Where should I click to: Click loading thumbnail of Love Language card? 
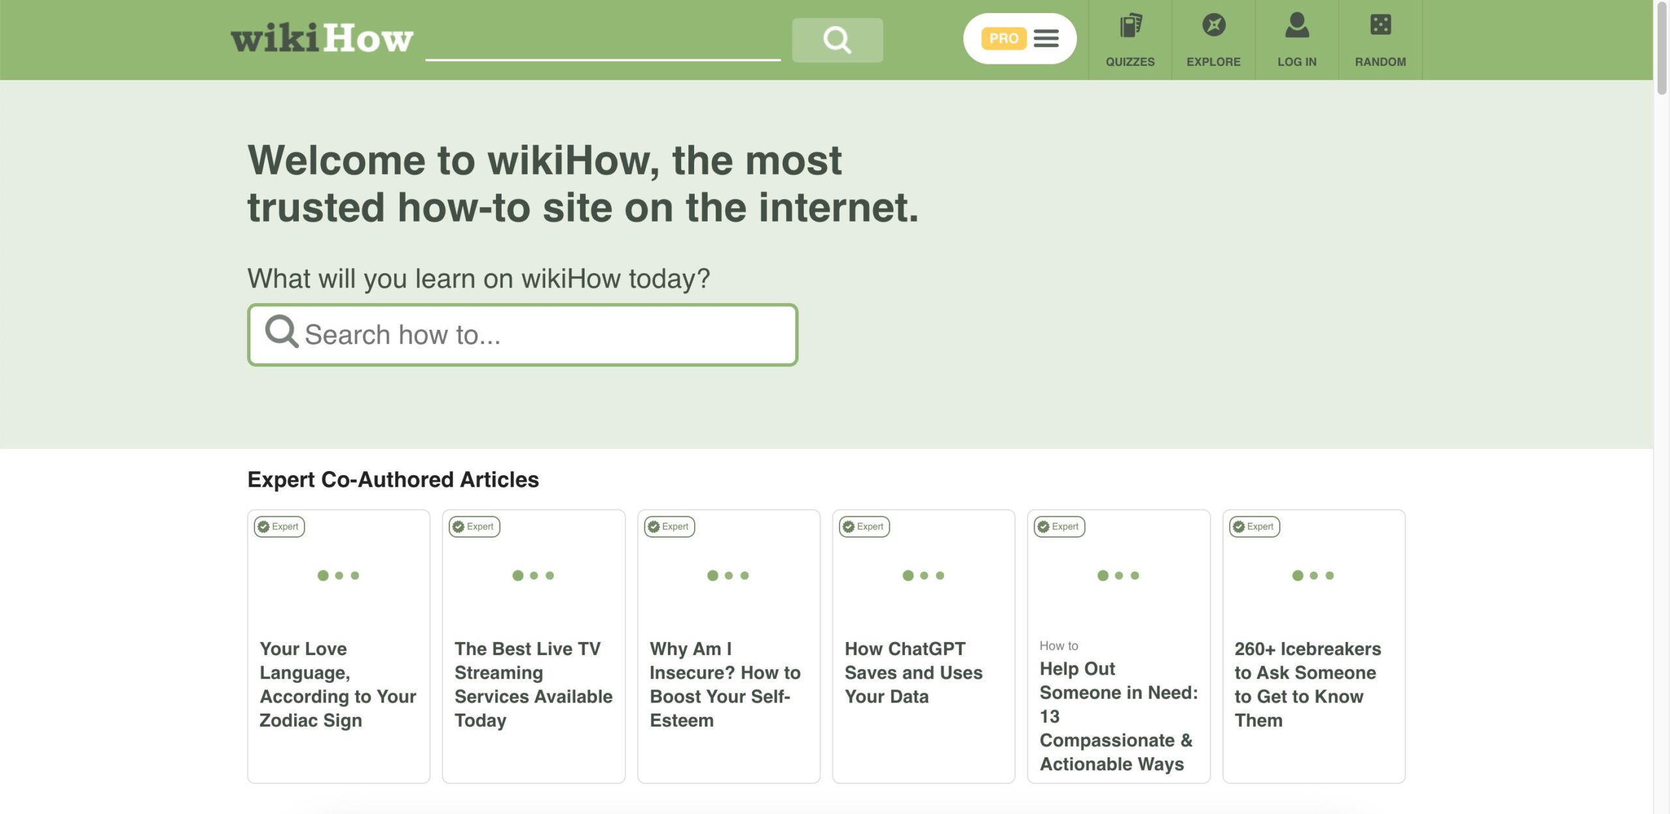point(339,575)
